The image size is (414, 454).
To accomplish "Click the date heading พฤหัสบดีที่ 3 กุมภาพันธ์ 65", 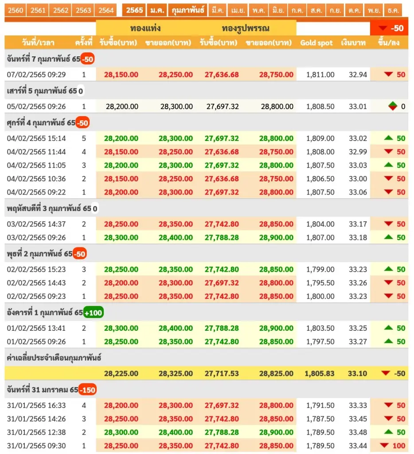I will [x=49, y=208].
